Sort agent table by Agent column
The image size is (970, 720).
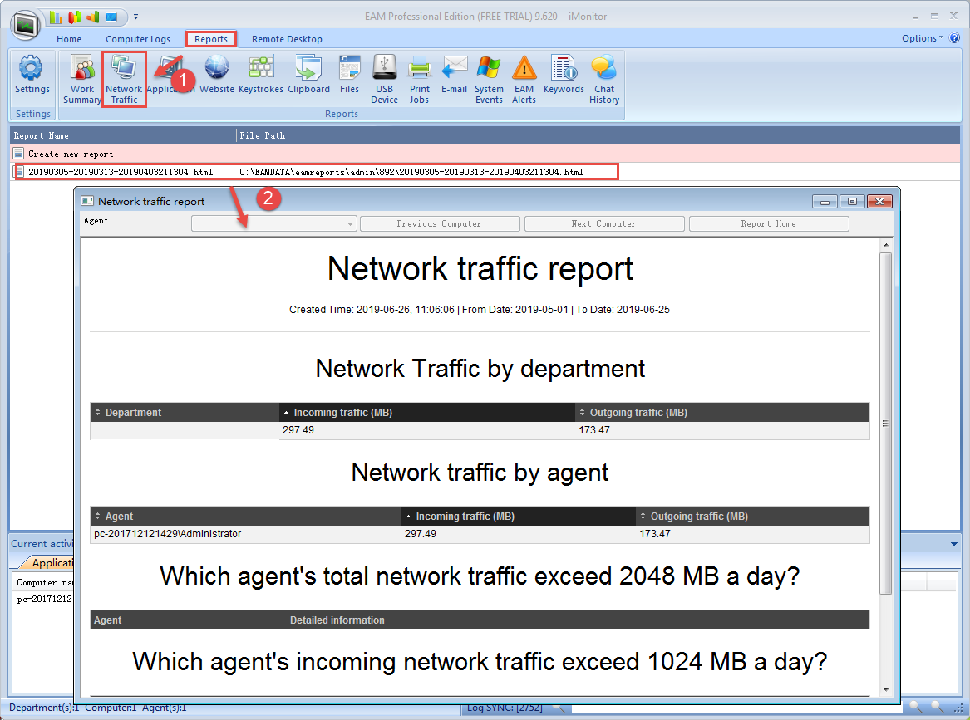pos(245,516)
